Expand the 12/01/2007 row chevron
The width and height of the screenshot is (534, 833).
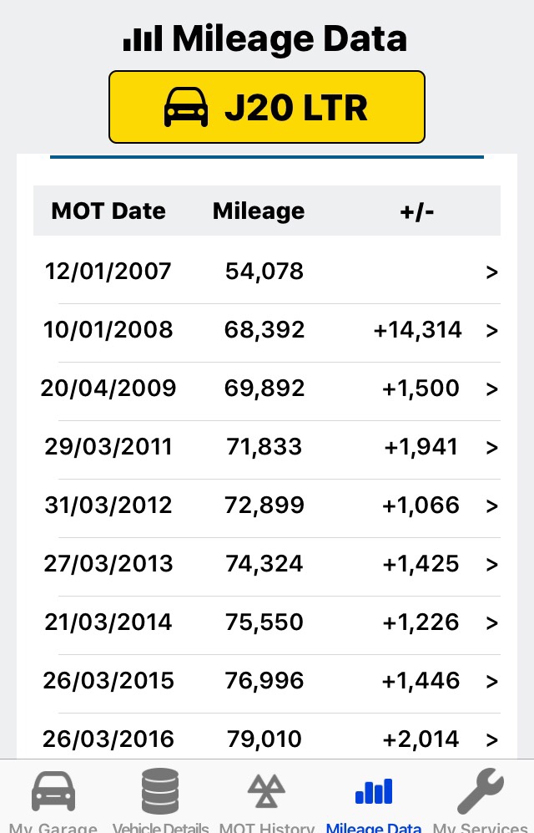coord(491,272)
